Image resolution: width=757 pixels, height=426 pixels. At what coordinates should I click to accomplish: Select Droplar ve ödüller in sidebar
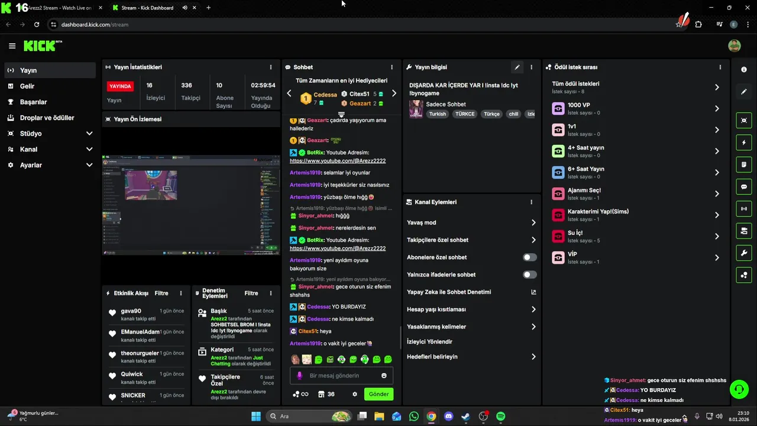[x=50, y=118]
